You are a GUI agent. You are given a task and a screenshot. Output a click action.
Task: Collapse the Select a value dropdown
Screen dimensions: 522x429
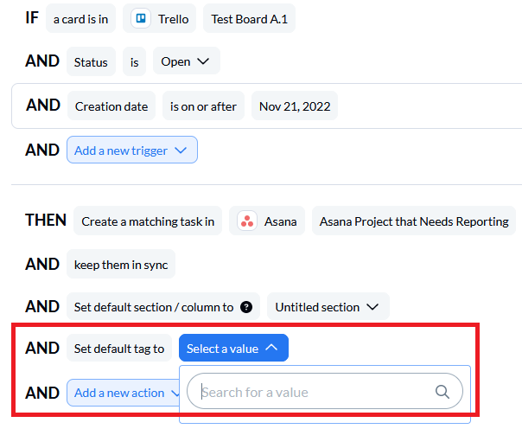point(233,348)
